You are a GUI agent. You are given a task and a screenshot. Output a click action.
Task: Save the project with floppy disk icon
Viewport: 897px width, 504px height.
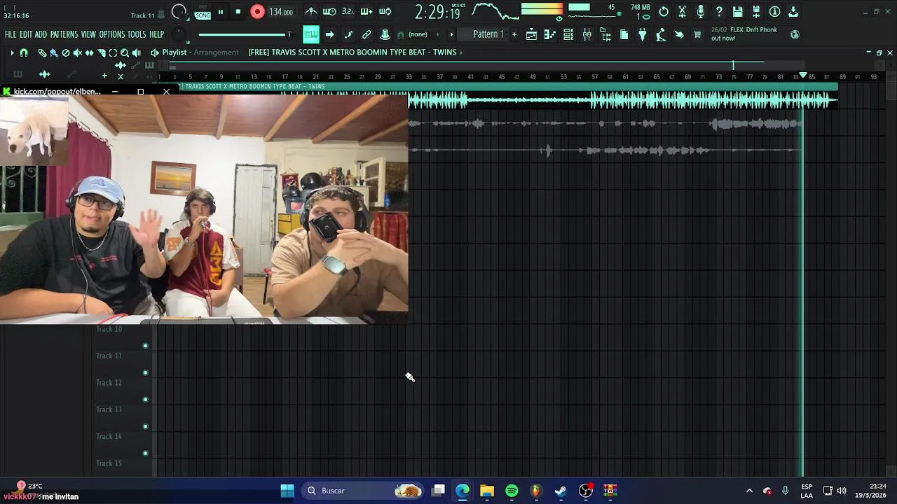(738, 11)
